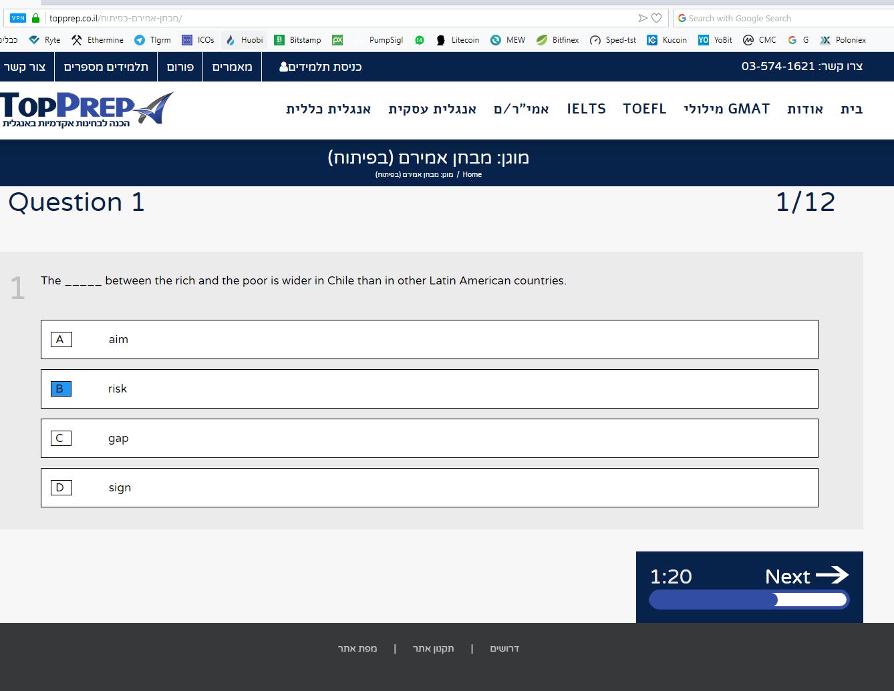Select answer A aim
This screenshot has width=894, height=691.
click(x=430, y=339)
